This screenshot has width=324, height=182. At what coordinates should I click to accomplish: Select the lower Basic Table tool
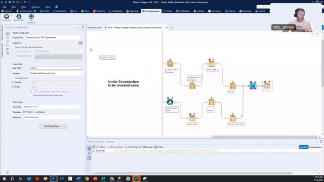(192, 118)
